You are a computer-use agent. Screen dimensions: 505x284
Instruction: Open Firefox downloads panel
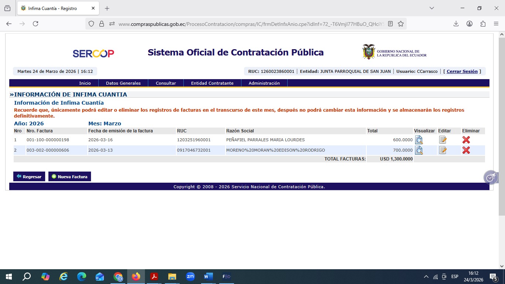tap(456, 24)
